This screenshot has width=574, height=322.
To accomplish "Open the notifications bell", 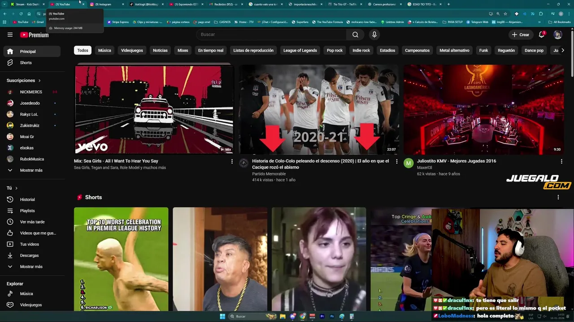I will coord(542,34).
